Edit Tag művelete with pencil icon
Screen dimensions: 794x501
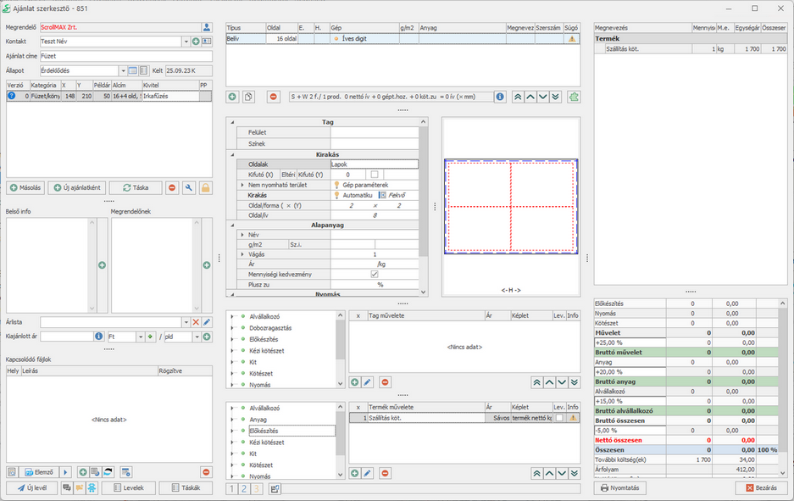[368, 382]
